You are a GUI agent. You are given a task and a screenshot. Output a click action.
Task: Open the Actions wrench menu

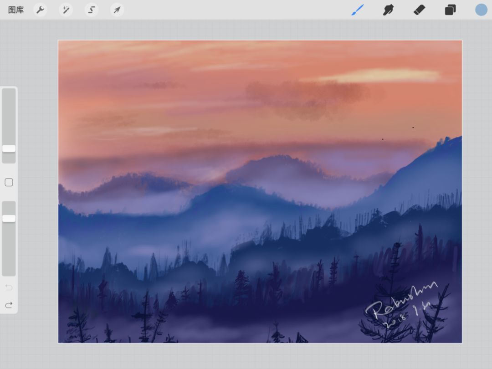[x=40, y=10]
